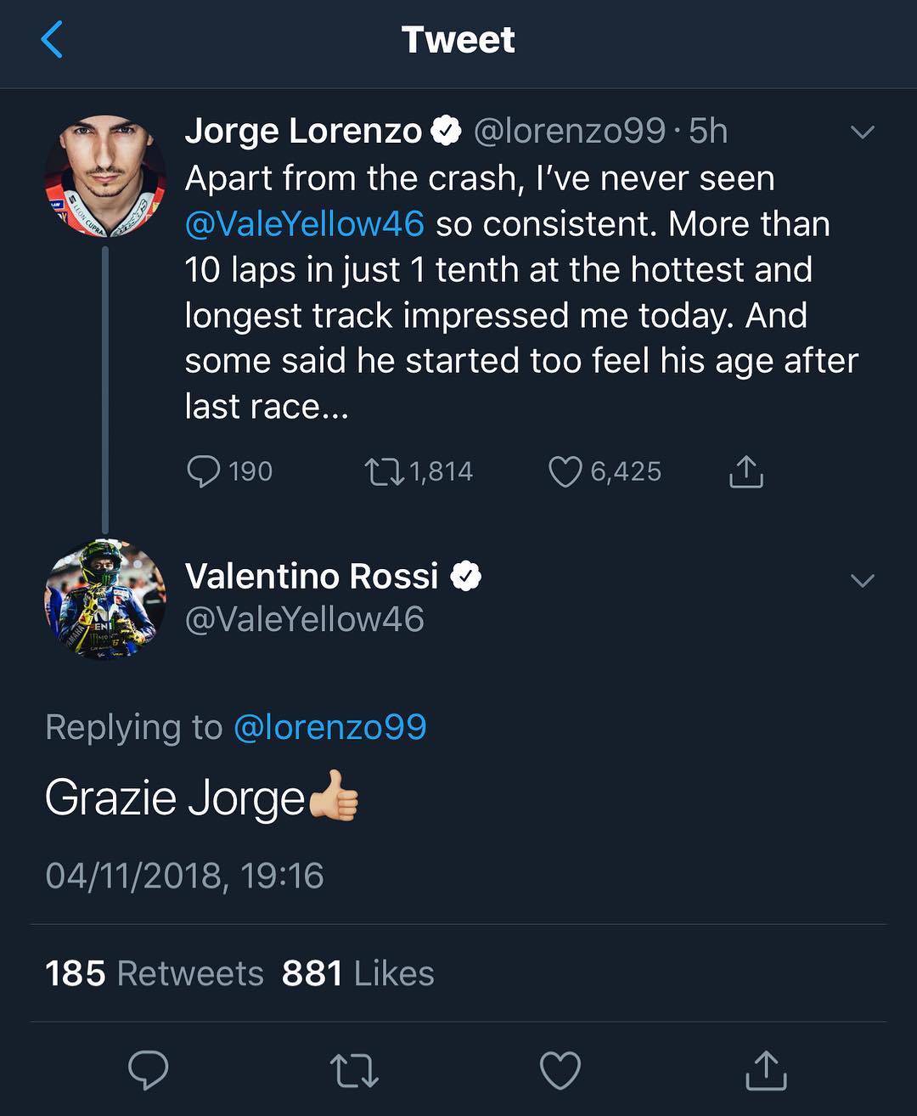Open Valentino Rossi's profile picture
The height and width of the screenshot is (1116, 917).
(105, 600)
